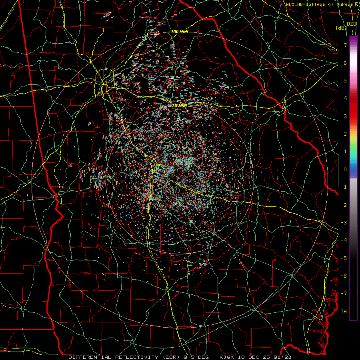
Task: Click the ZDR color scale bar
Action: tap(353, 178)
